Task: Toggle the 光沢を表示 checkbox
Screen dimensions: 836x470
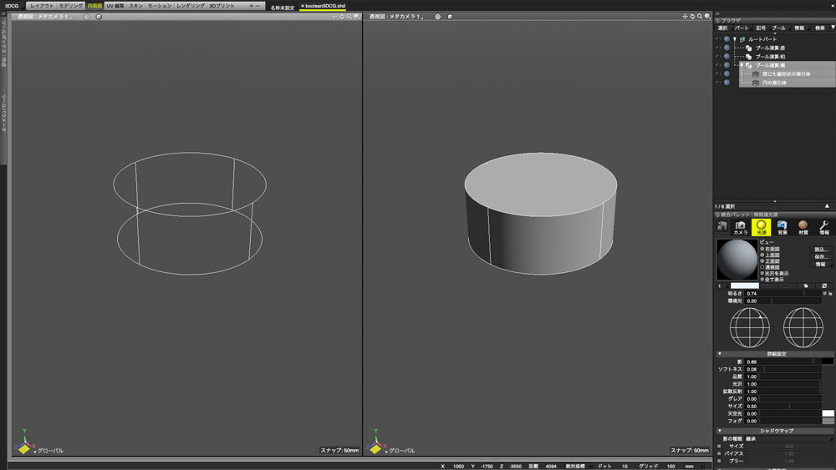Action: point(762,273)
